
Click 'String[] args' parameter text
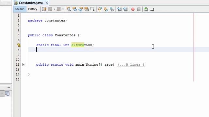(100, 65)
